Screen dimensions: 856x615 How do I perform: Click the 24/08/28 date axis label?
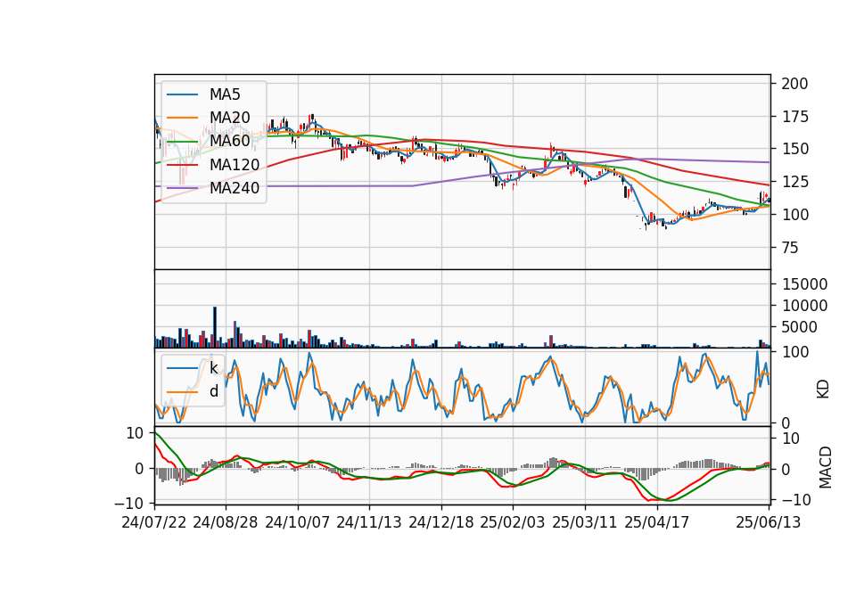226,522
